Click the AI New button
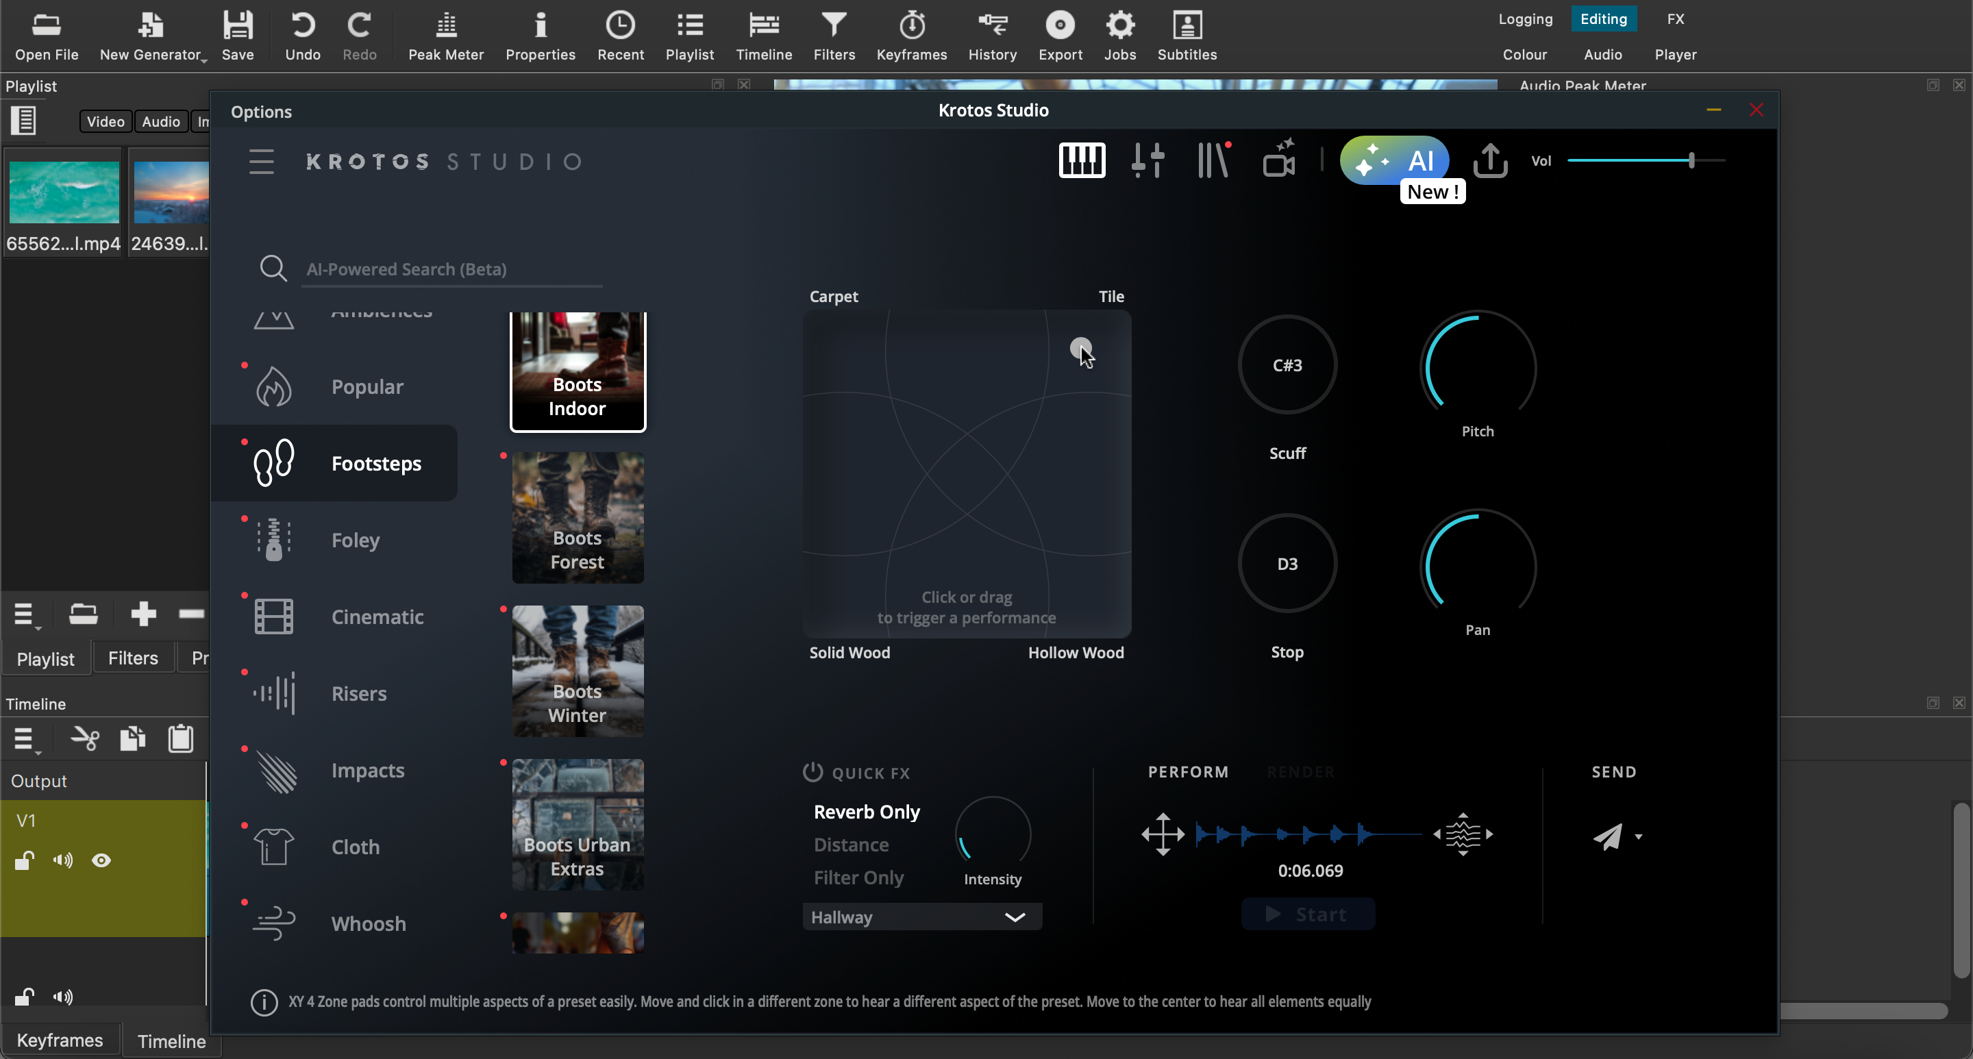The height and width of the screenshot is (1059, 1973). [x=1394, y=161]
